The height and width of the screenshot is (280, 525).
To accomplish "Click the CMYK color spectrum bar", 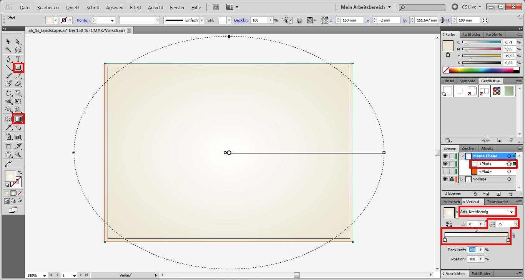I will tap(481, 70).
